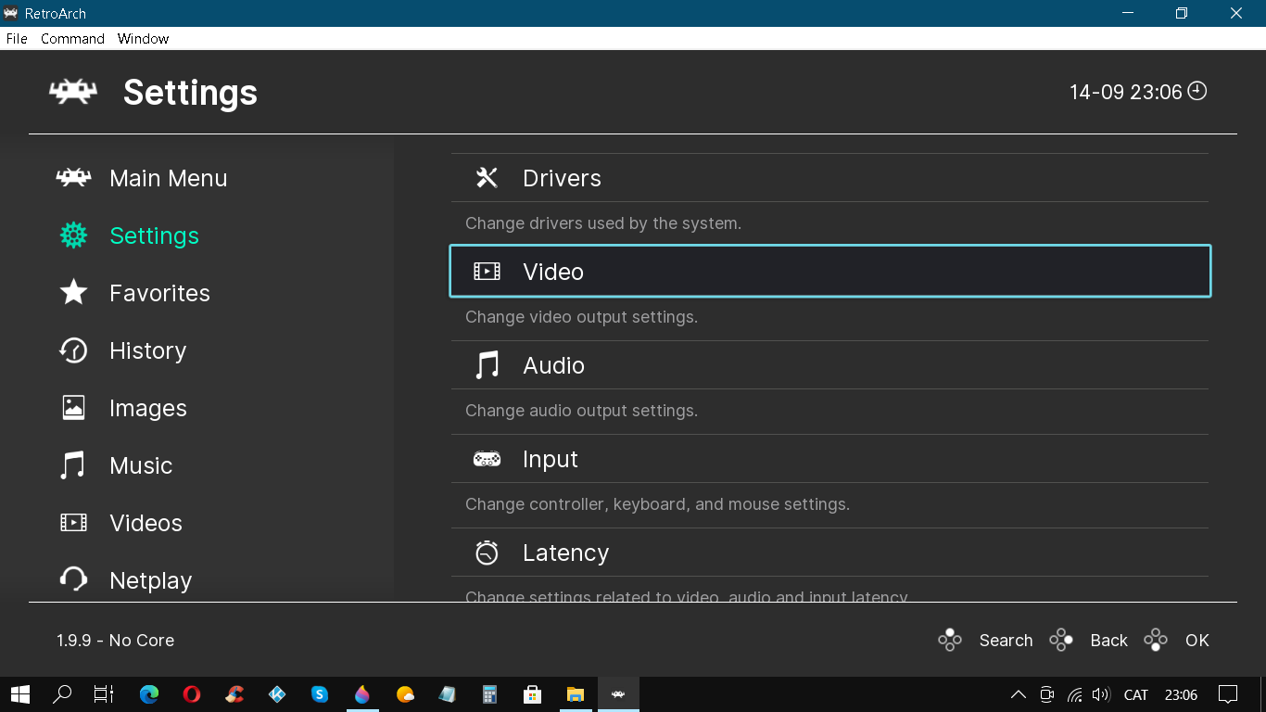Open the Input settings entry
This screenshot has height=712, width=1266.
829,459
